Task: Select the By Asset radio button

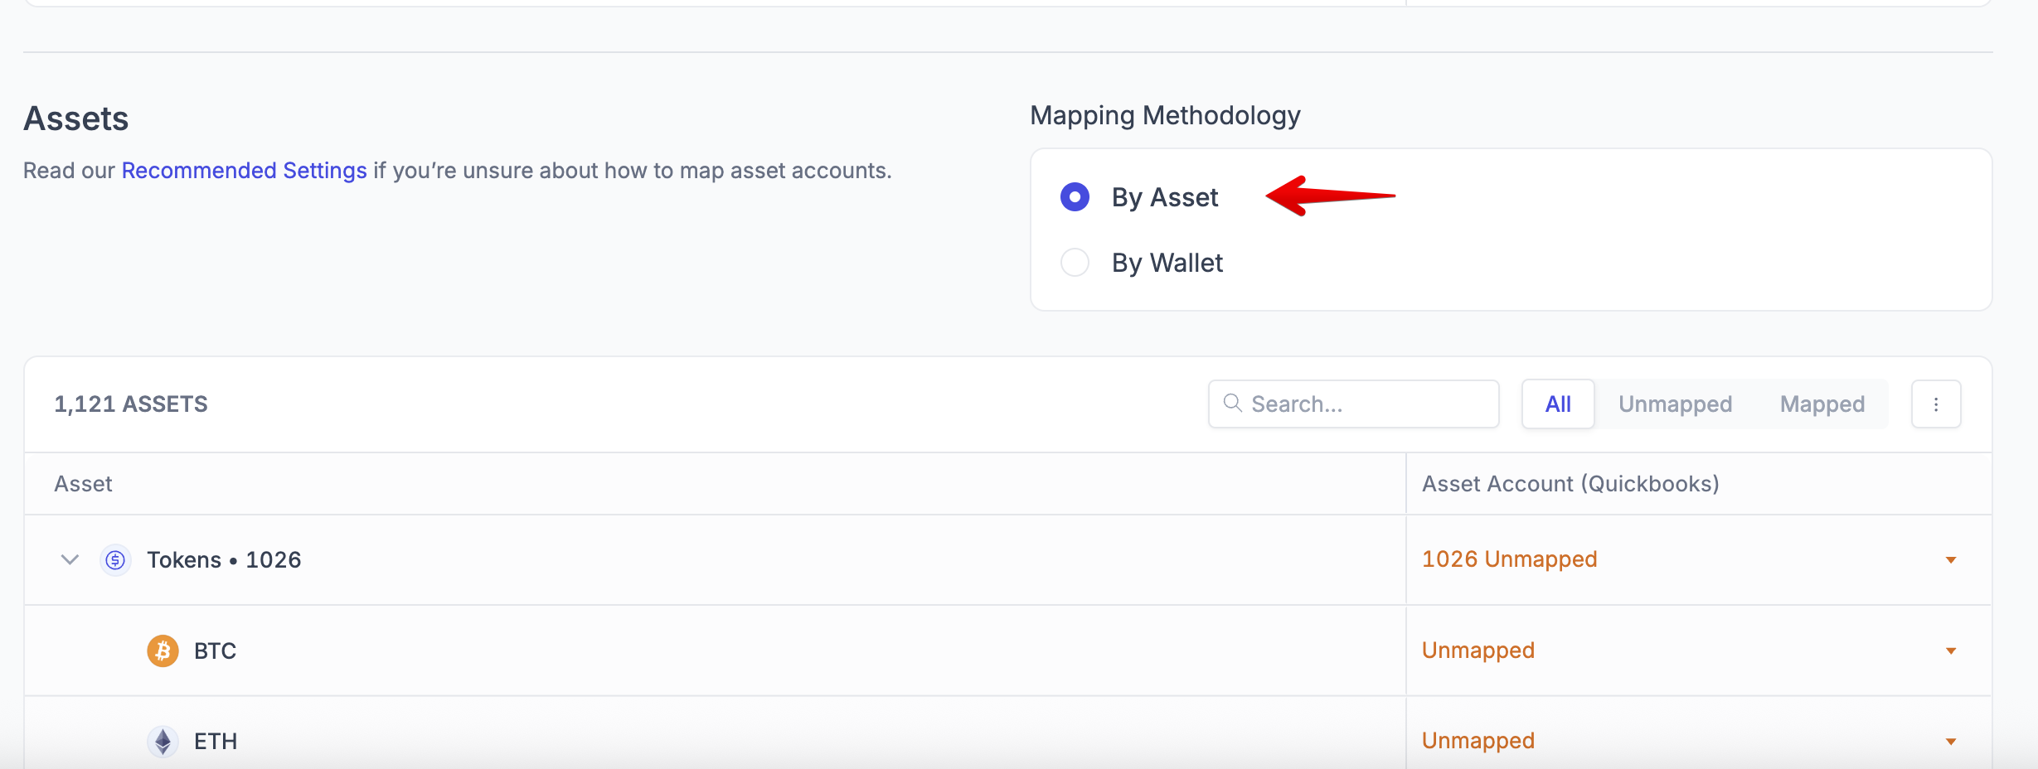Action: 1075,197
